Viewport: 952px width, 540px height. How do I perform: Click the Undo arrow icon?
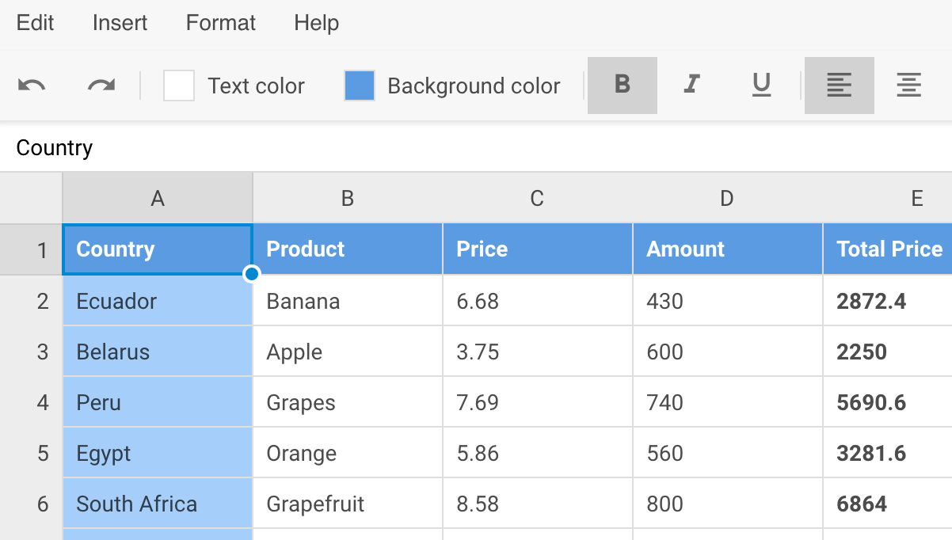(32, 86)
